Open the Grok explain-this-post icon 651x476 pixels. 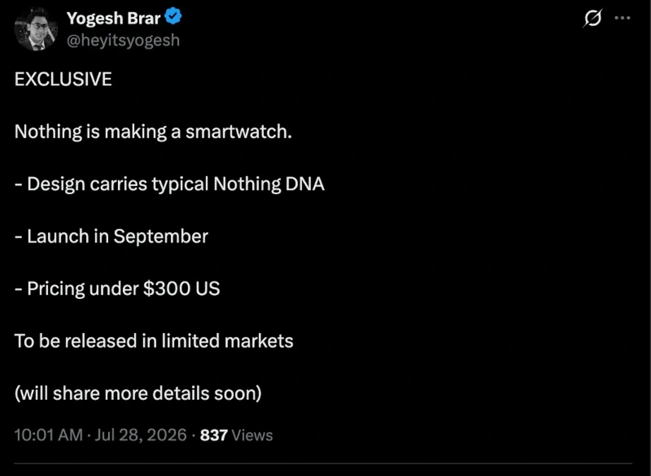(x=592, y=18)
